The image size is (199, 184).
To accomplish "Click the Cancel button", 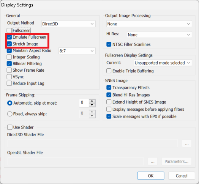I will (x=182, y=176).
